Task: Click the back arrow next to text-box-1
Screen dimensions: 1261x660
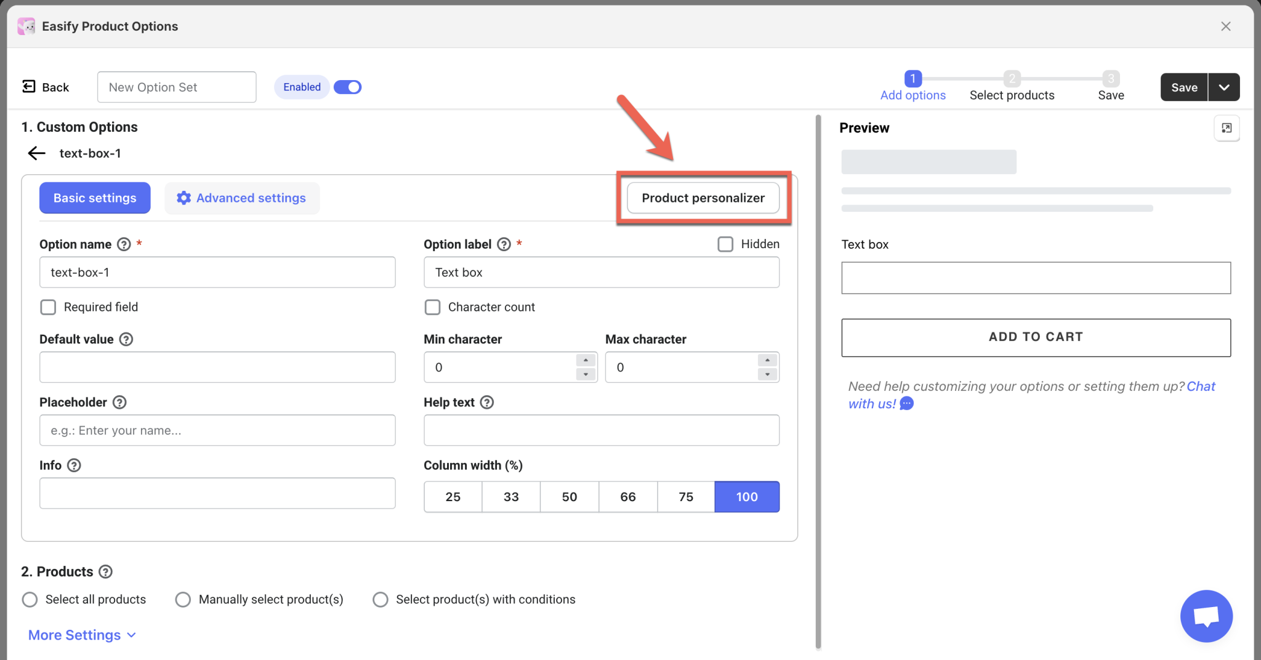Action: (37, 153)
